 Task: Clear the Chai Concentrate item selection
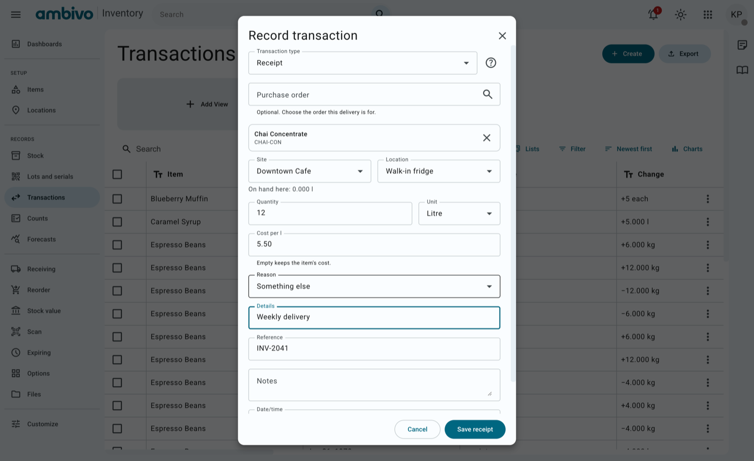(x=486, y=138)
